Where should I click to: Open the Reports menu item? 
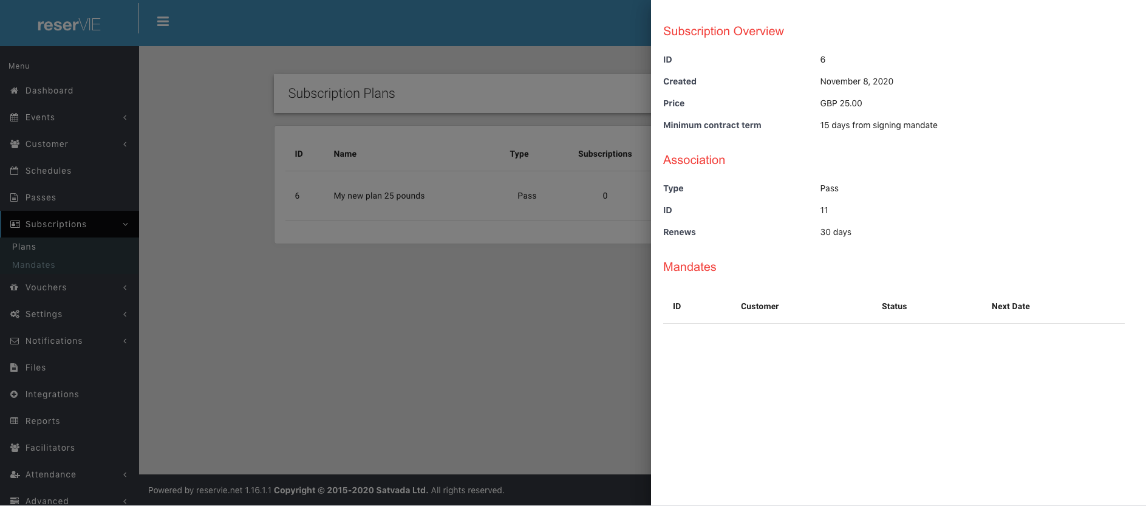[69, 421]
